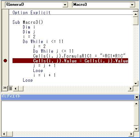Switch to Full Module View button

pyautogui.click(x=10, y=88)
